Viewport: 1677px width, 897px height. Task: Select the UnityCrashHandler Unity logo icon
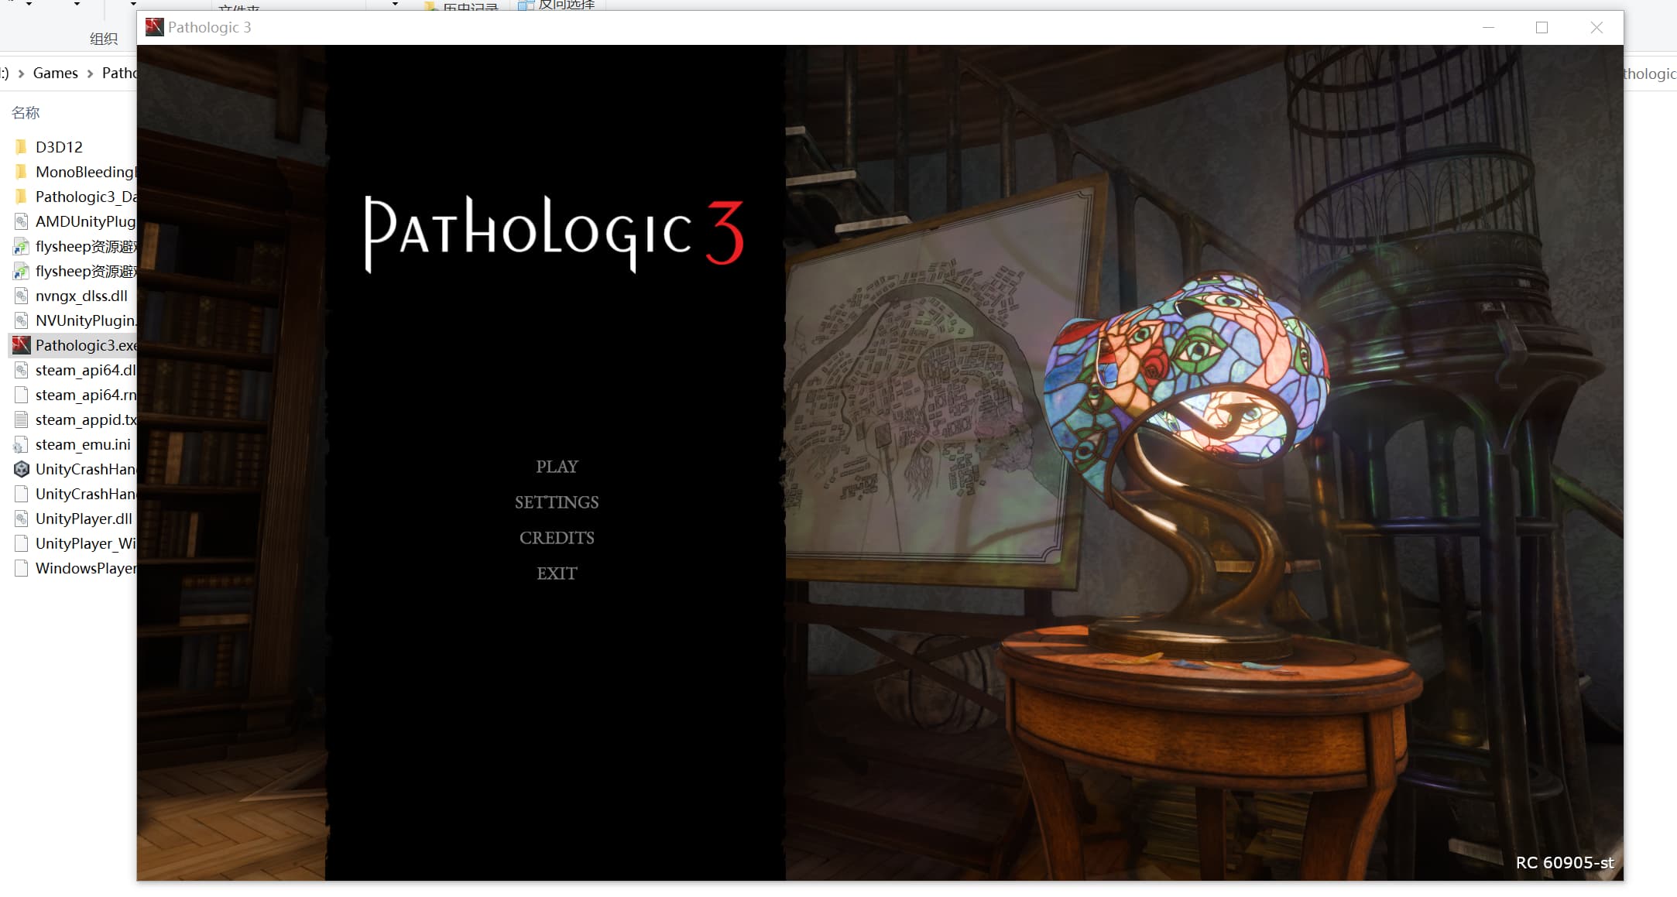[22, 469]
